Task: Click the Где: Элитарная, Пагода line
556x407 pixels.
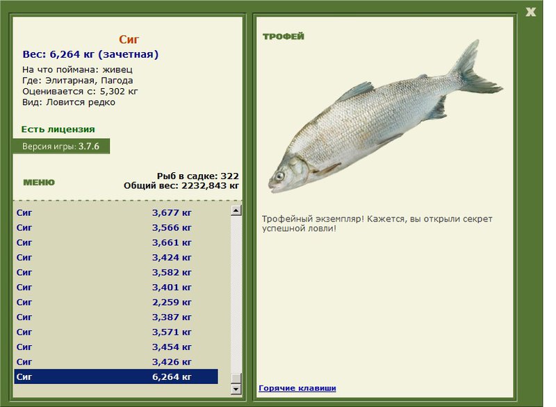Action: pyautogui.click(x=78, y=81)
